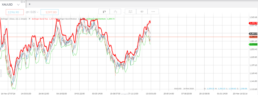Screen dimensions: 258x95
Task: Click the orange 1,296.90 price axis tag
Action: [x=253, y=37]
